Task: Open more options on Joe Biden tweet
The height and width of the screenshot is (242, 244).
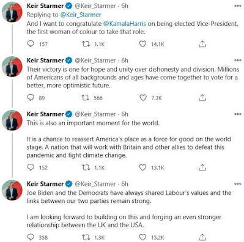Action: pyautogui.click(x=237, y=184)
